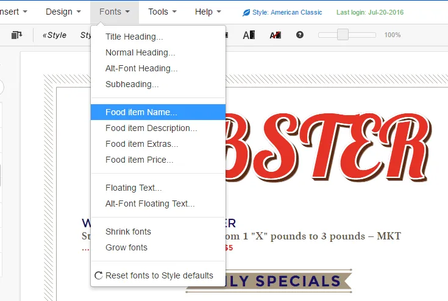This screenshot has height=301, width=448.
Task: Click the 100% zoom label
Action: coord(393,35)
